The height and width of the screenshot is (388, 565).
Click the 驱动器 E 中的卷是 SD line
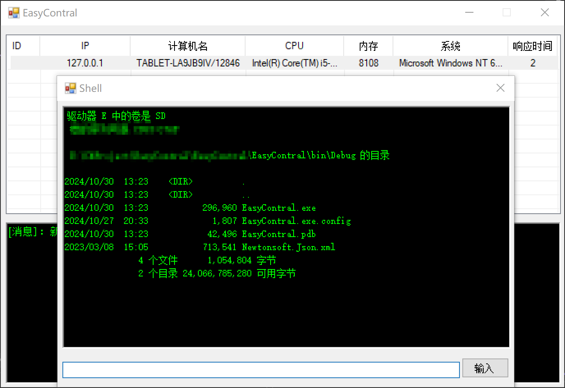(x=116, y=116)
